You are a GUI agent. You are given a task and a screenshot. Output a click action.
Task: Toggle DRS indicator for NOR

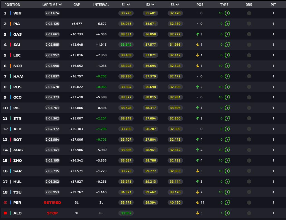(249, 66)
